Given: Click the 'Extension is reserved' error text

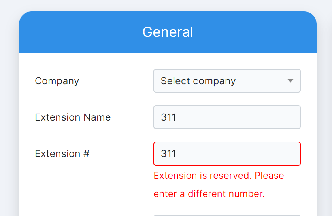Looking at the screenshot, I should pyautogui.click(x=202, y=175).
